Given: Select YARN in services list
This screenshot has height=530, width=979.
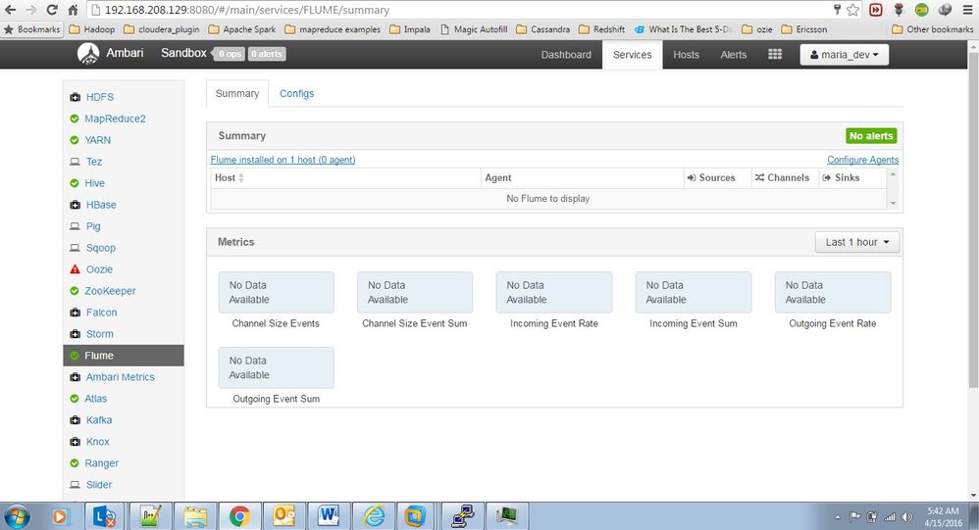Looking at the screenshot, I should [x=97, y=140].
